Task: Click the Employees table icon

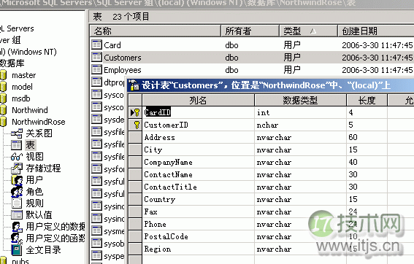Action: click(96, 69)
